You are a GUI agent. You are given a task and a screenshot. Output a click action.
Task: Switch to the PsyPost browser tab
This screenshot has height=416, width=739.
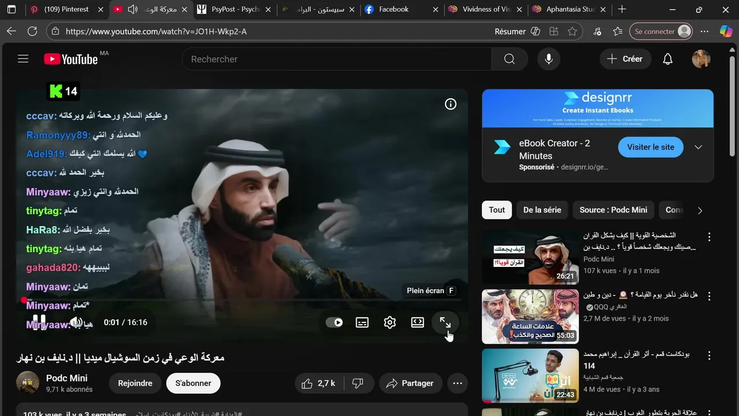[x=234, y=9]
